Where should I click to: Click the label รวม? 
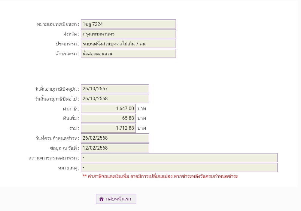tap(74, 128)
